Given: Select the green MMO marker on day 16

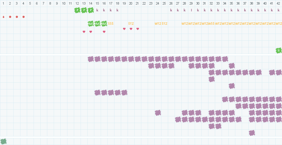Looking at the screenshot, I should point(104,24).
